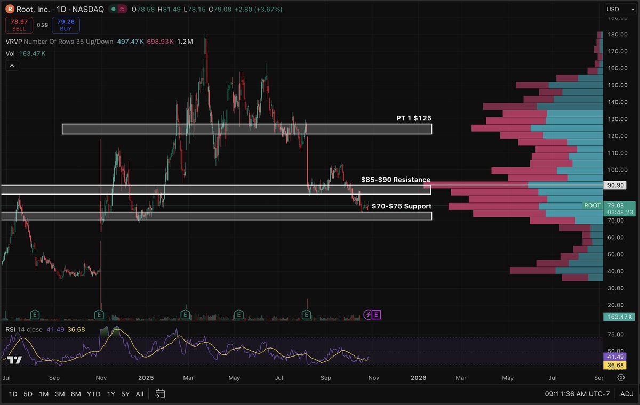Select the 1D time range
Screen dimensions: 640x405
point(13,394)
